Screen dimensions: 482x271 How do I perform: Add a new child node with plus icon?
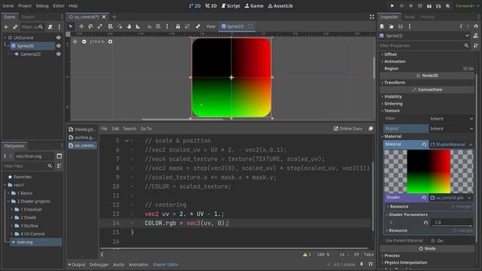pyautogui.click(x=6, y=27)
